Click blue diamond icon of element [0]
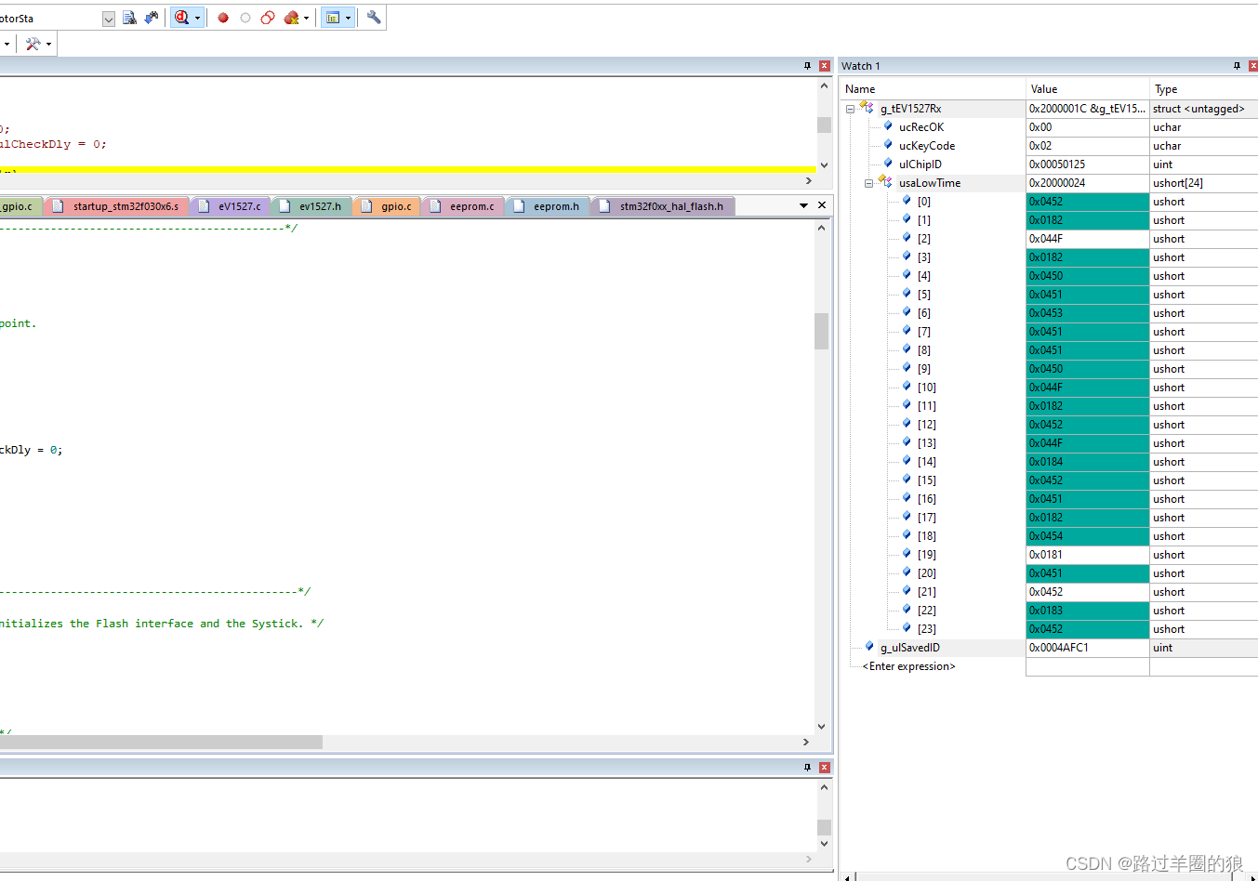 907,201
